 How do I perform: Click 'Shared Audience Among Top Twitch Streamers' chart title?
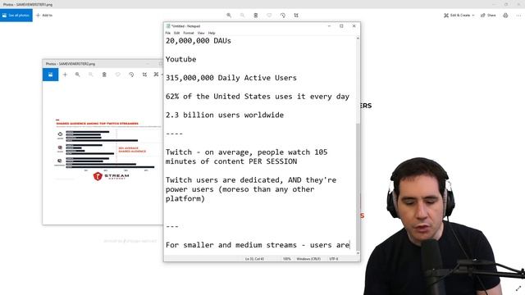coord(97,124)
